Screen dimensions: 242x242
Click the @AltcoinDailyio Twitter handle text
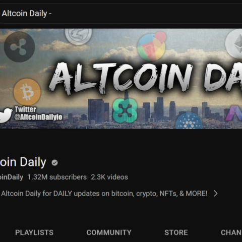(x=38, y=117)
